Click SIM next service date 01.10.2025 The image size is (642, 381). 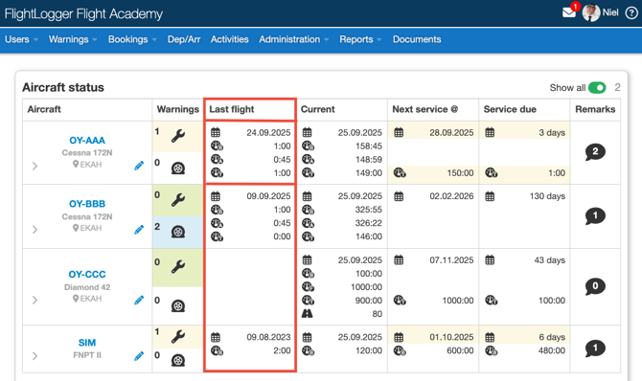coord(451,337)
